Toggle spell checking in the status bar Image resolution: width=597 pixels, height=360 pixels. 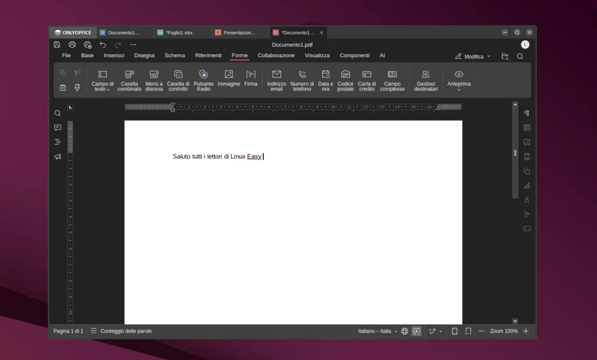click(417, 331)
